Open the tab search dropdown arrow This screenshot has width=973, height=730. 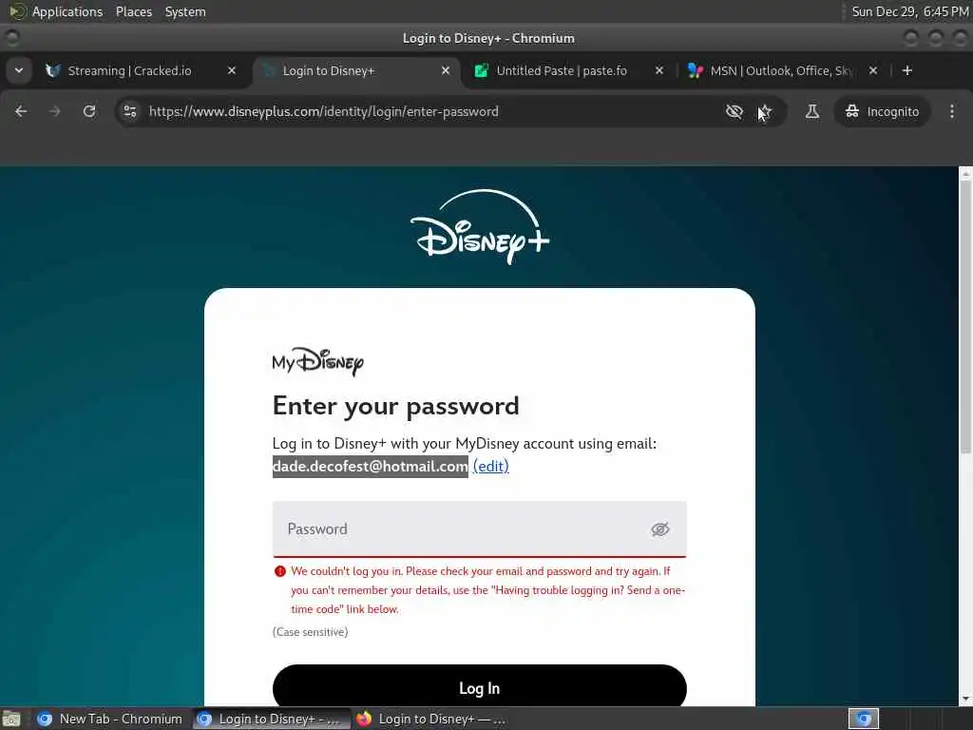19,70
